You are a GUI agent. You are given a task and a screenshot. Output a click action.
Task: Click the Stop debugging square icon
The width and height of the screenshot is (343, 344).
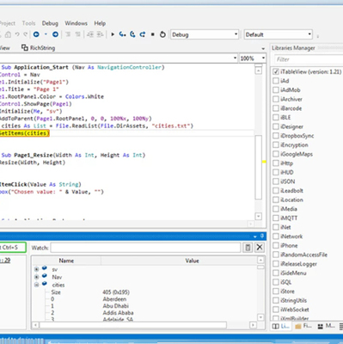tap(153, 34)
